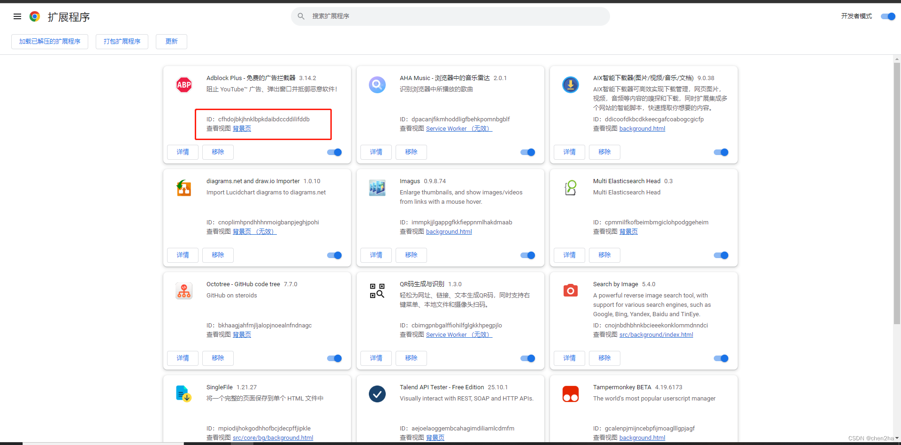
Task: Open AHA Music Service Worker link
Action: pyautogui.click(x=459, y=129)
